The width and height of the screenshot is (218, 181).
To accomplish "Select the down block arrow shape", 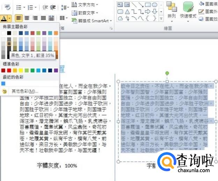I will pyautogui.click(x=154, y=11).
